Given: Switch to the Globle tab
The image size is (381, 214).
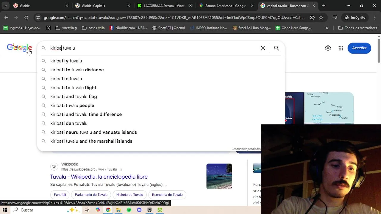Looking at the screenshot, I should [x=41, y=6].
